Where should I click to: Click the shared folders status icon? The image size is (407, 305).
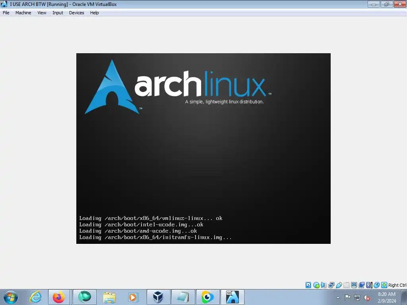346,285
